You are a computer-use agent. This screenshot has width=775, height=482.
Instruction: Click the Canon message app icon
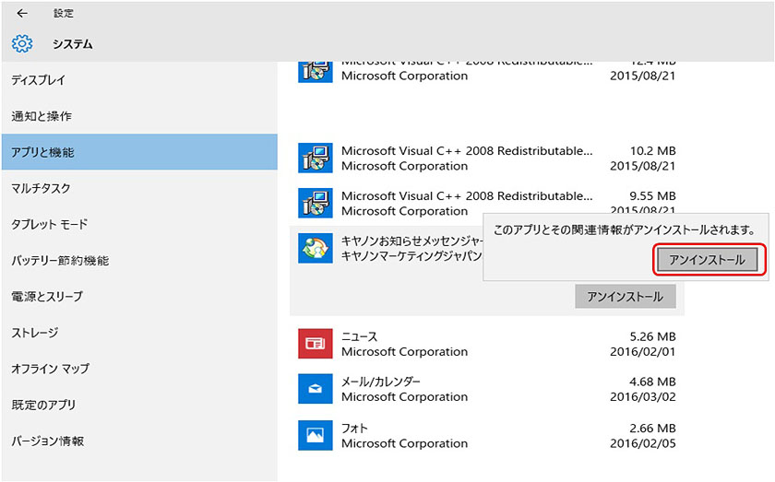(315, 248)
